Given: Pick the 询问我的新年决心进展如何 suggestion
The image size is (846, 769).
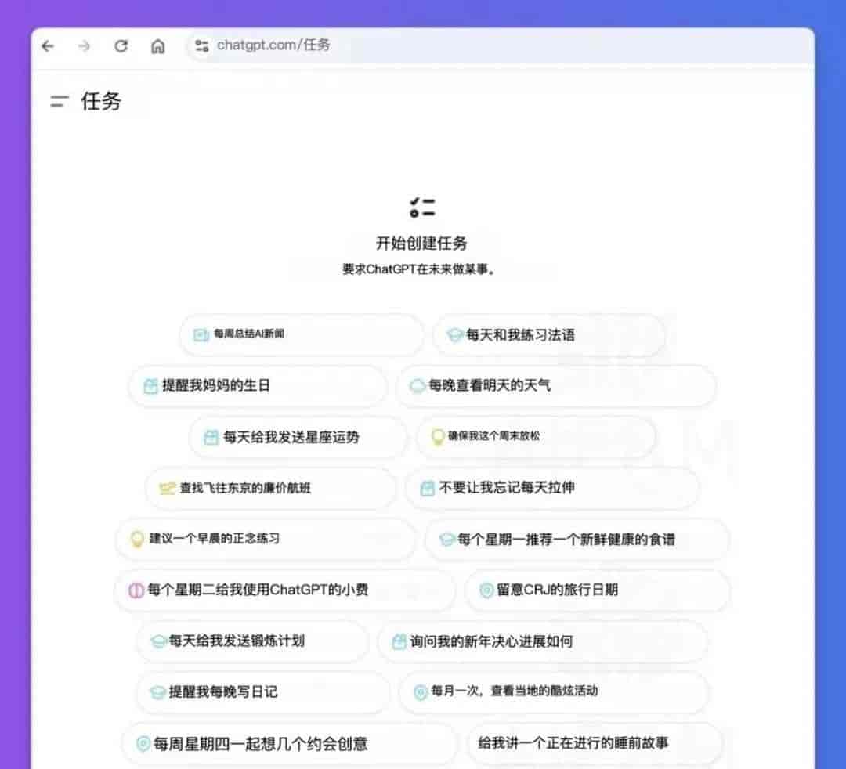Looking at the screenshot, I should click(x=543, y=641).
